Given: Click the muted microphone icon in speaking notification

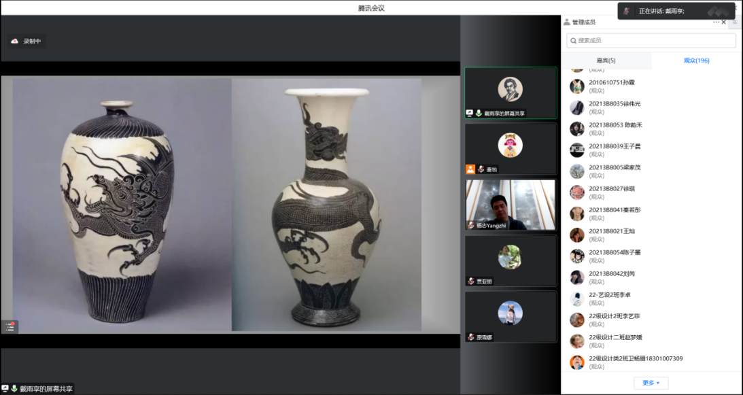Looking at the screenshot, I should (x=627, y=11).
